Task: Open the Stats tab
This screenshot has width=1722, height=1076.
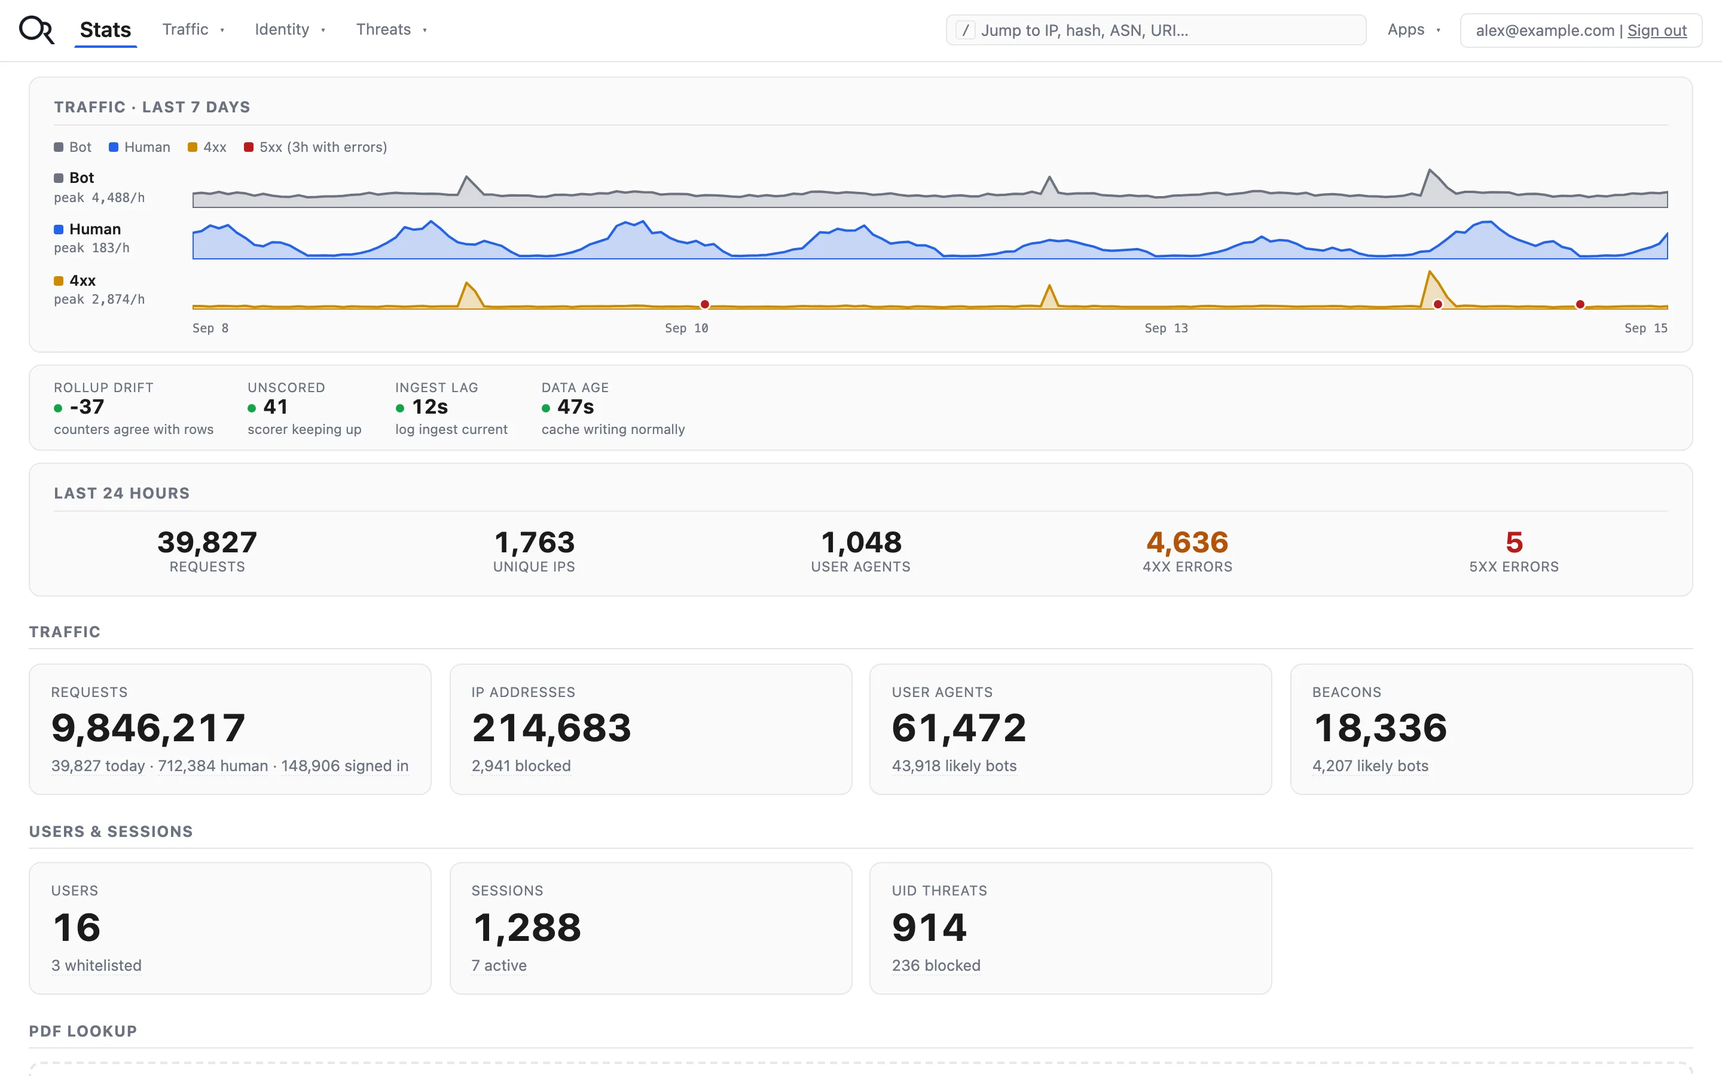Action: pyautogui.click(x=105, y=30)
